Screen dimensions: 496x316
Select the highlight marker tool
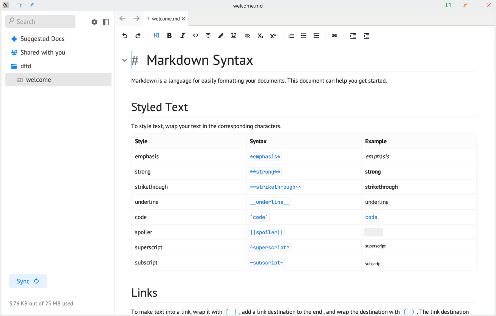click(221, 36)
